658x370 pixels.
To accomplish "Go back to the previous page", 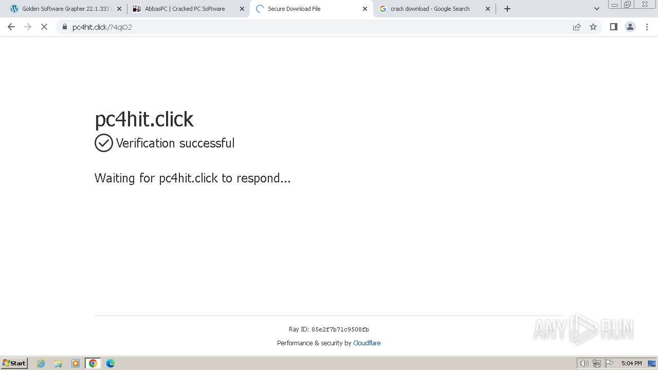I will pos(11,27).
